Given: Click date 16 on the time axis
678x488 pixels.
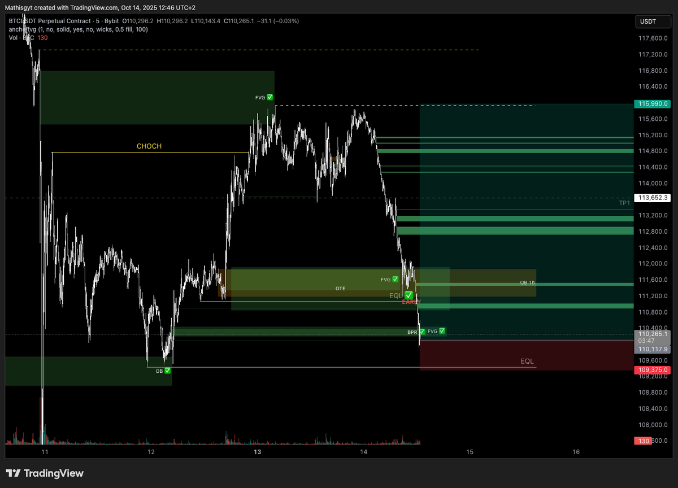Looking at the screenshot, I should click(576, 452).
